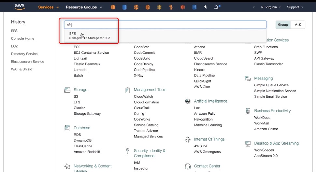Image resolution: width=316 pixels, height=172 pixels.
Task: Click the Networking & Content Delivery icon
Action: [67, 166]
